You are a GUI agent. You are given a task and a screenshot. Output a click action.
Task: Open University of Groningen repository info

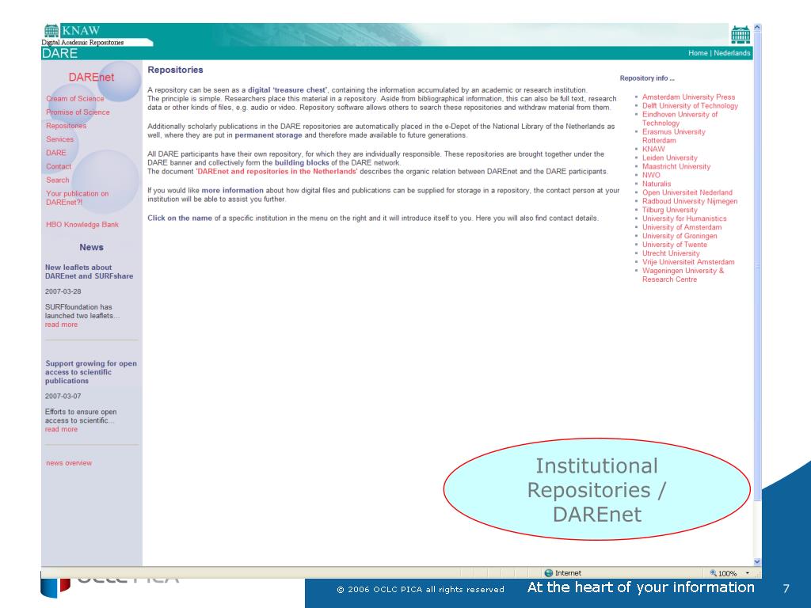tap(680, 236)
